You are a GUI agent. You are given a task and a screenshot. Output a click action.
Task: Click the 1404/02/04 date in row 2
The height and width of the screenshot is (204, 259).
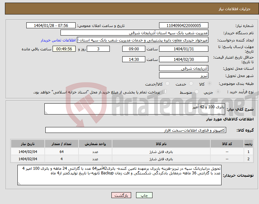tap(28, 159)
